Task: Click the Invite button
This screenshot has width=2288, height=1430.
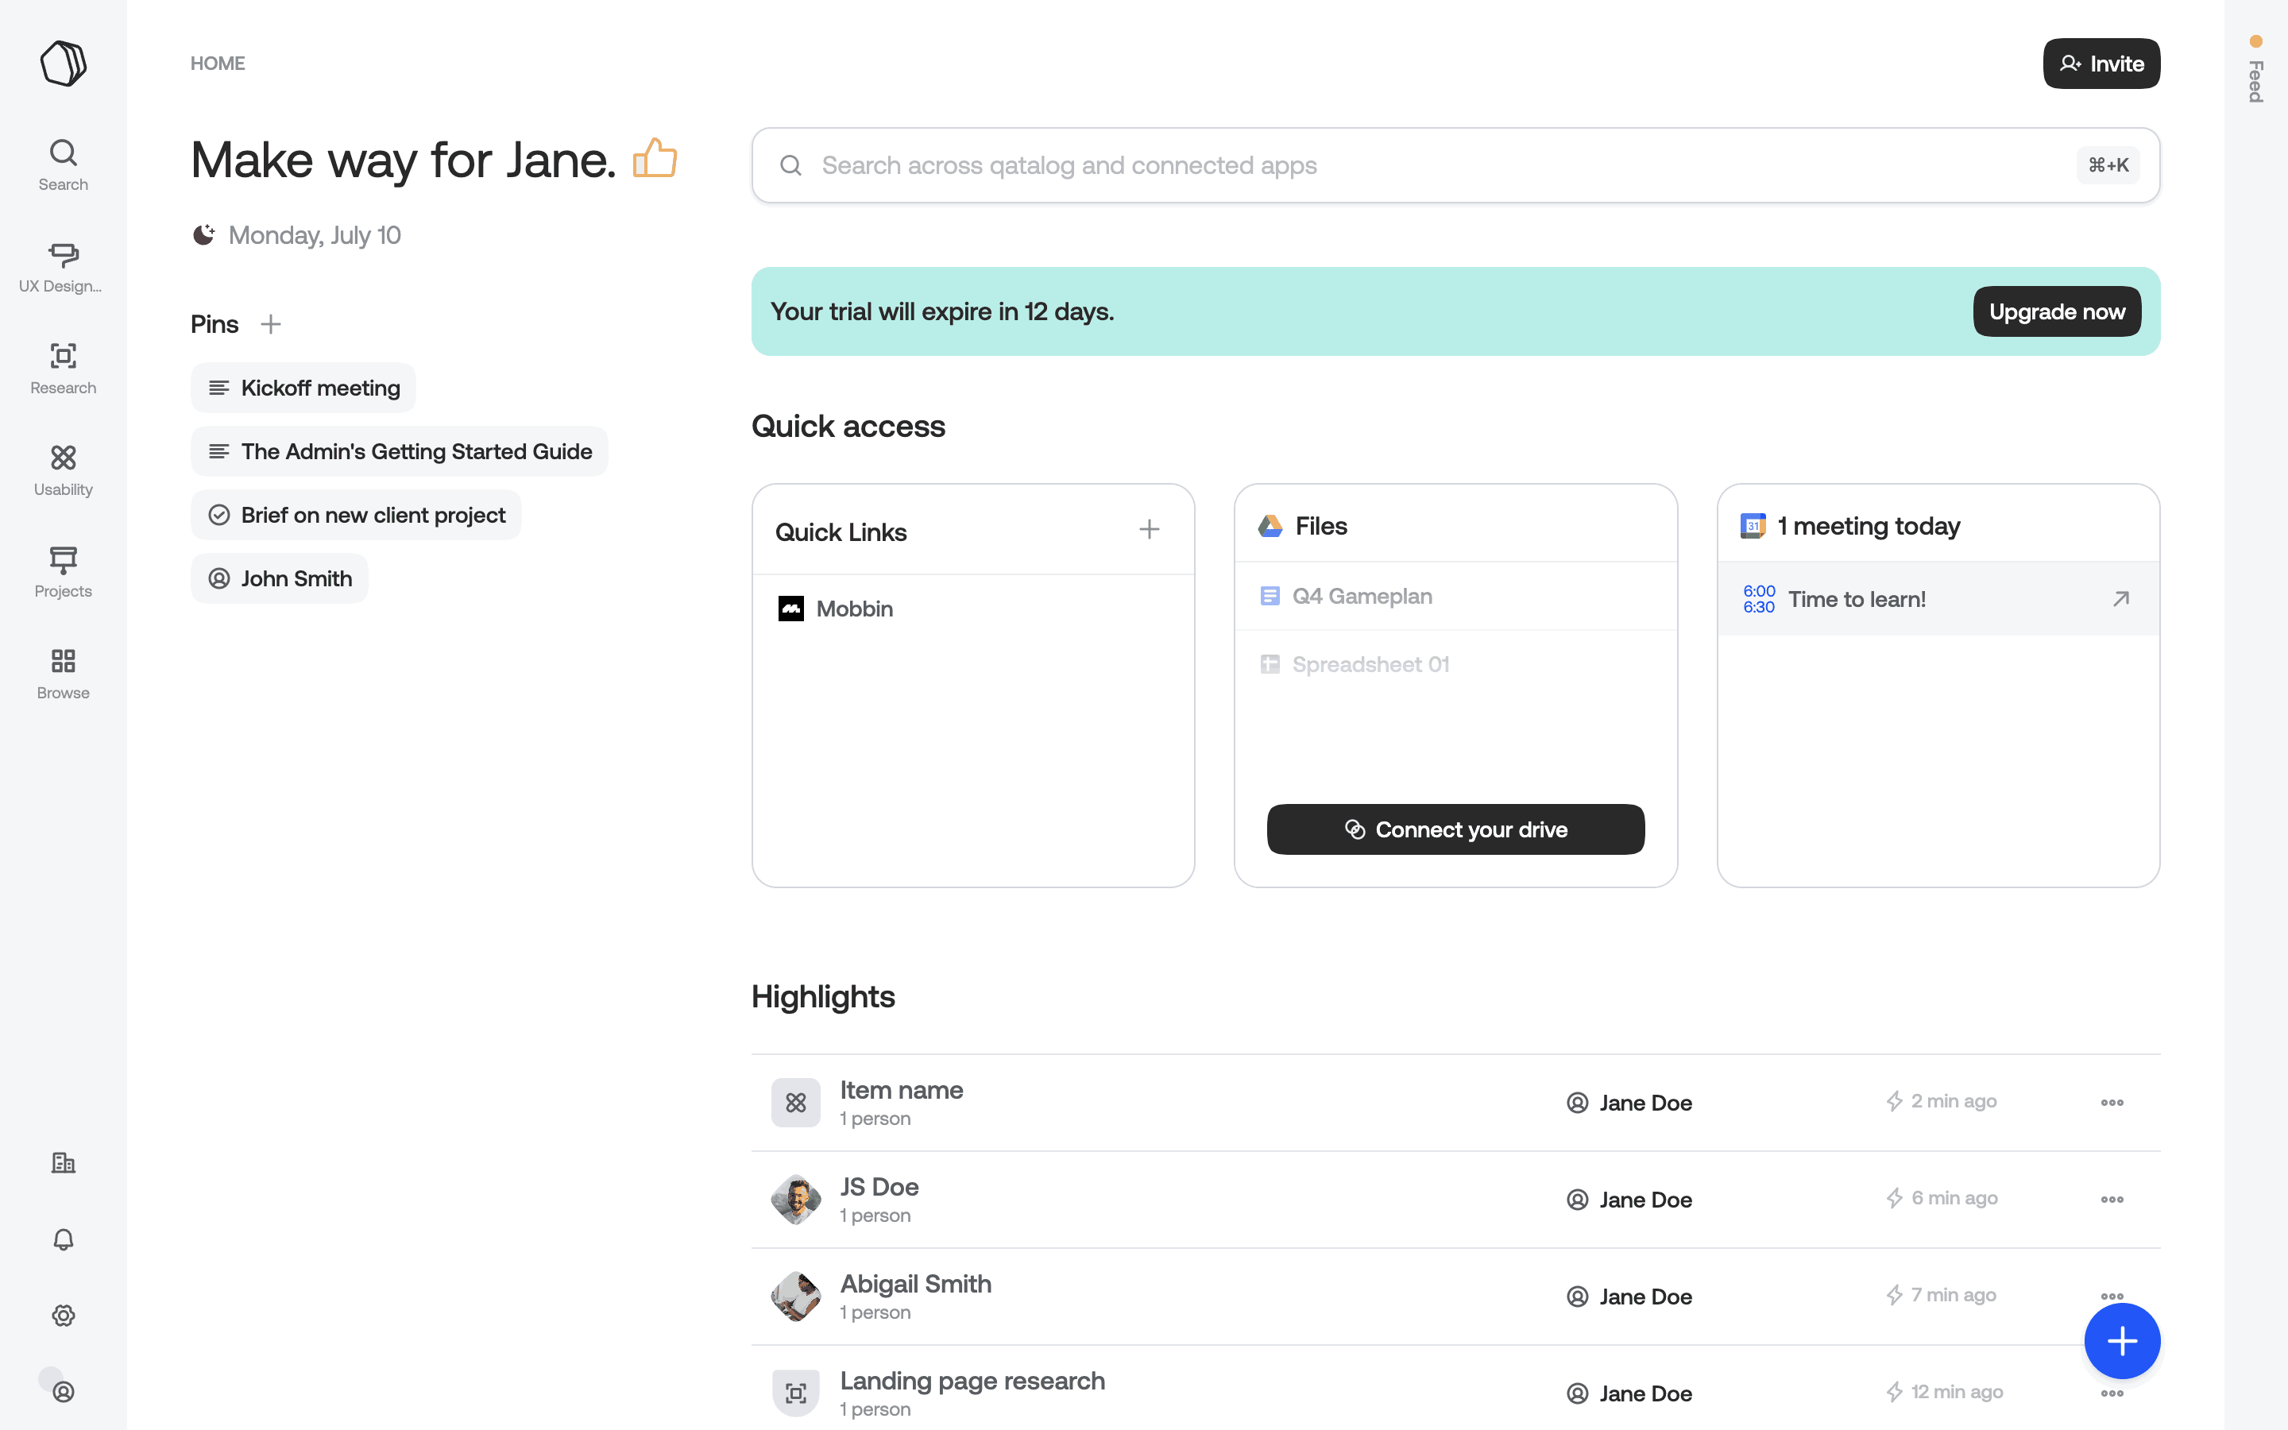Action: pos(2101,64)
